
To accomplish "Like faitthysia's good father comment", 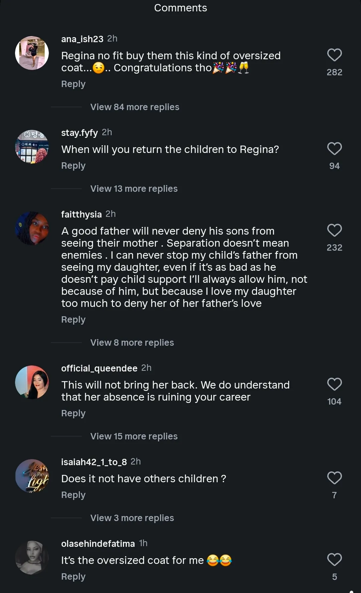I will 334,231.
